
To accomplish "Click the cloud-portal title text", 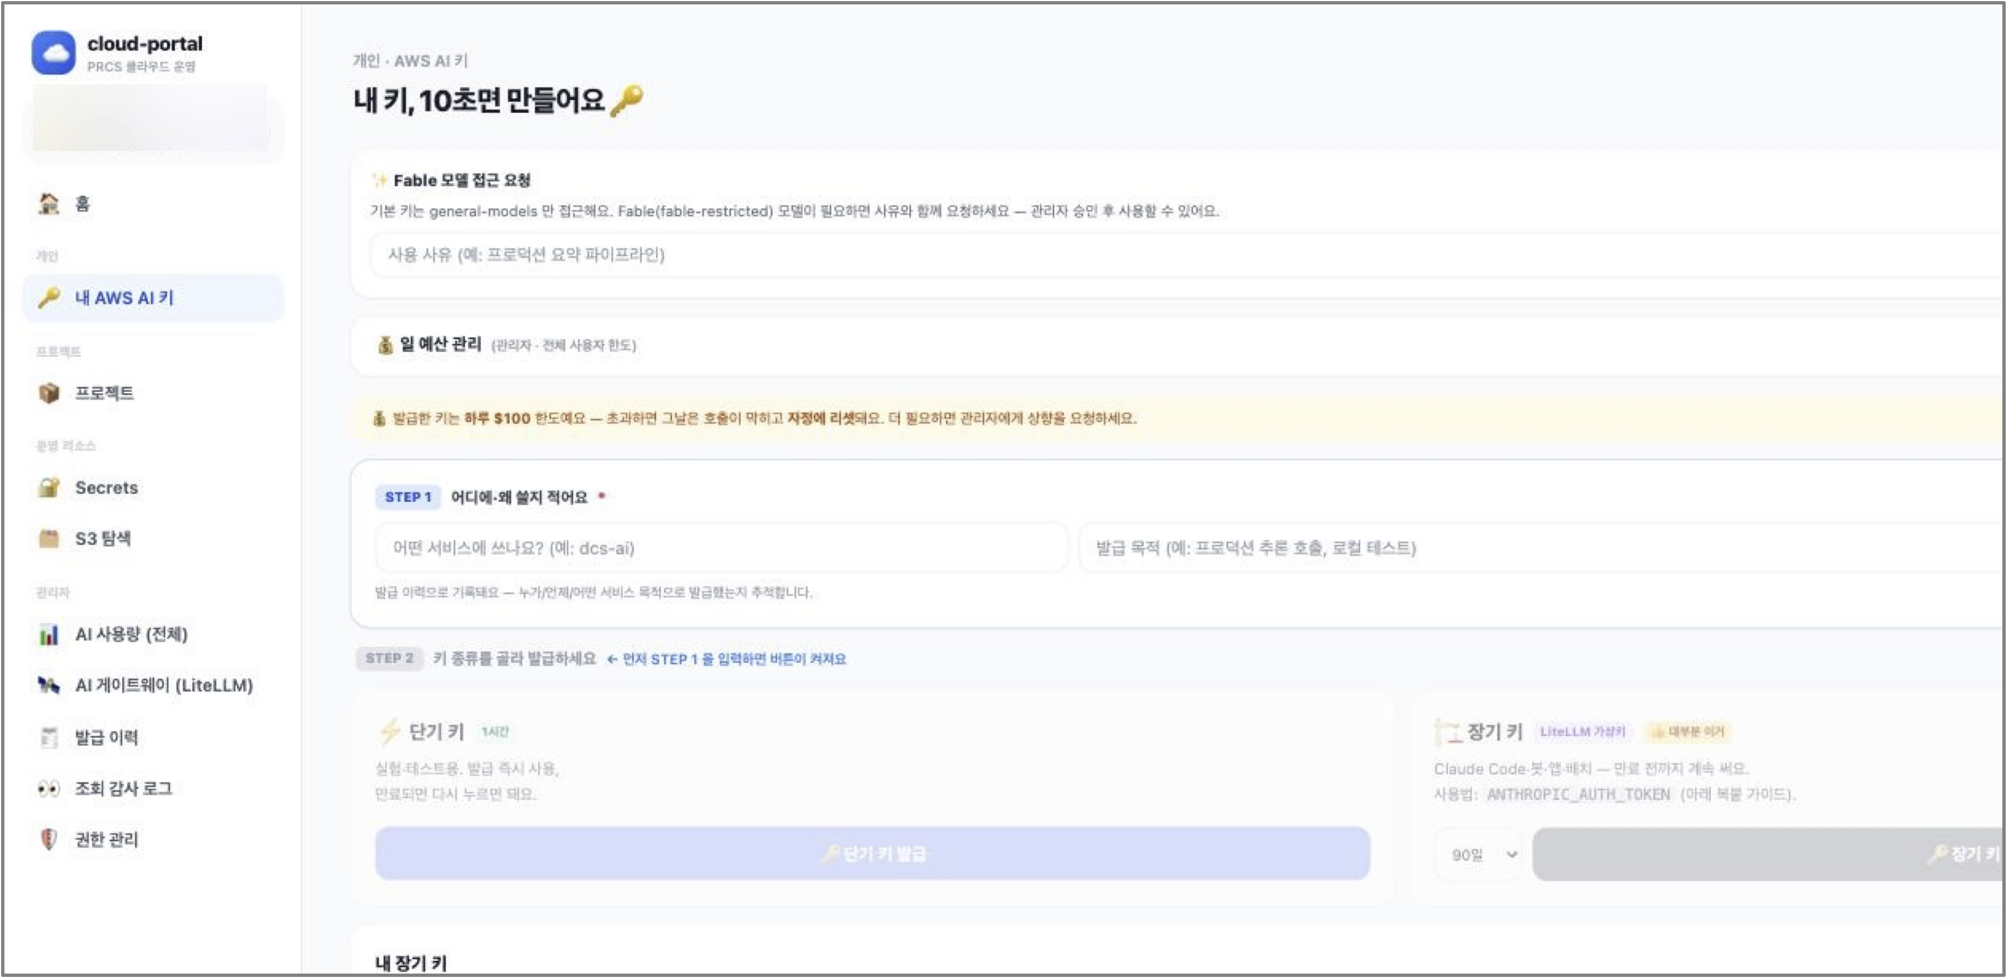I will tap(145, 44).
